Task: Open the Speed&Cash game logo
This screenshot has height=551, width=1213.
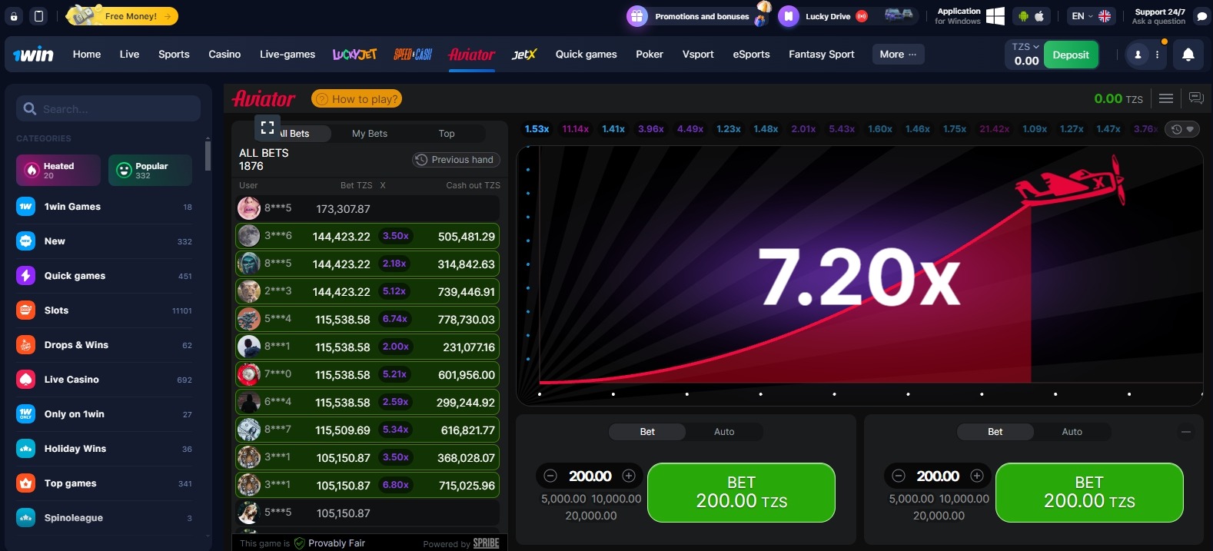Action: [413, 55]
